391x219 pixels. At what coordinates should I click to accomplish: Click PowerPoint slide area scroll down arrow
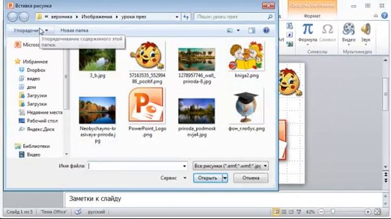[x=386, y=167]
